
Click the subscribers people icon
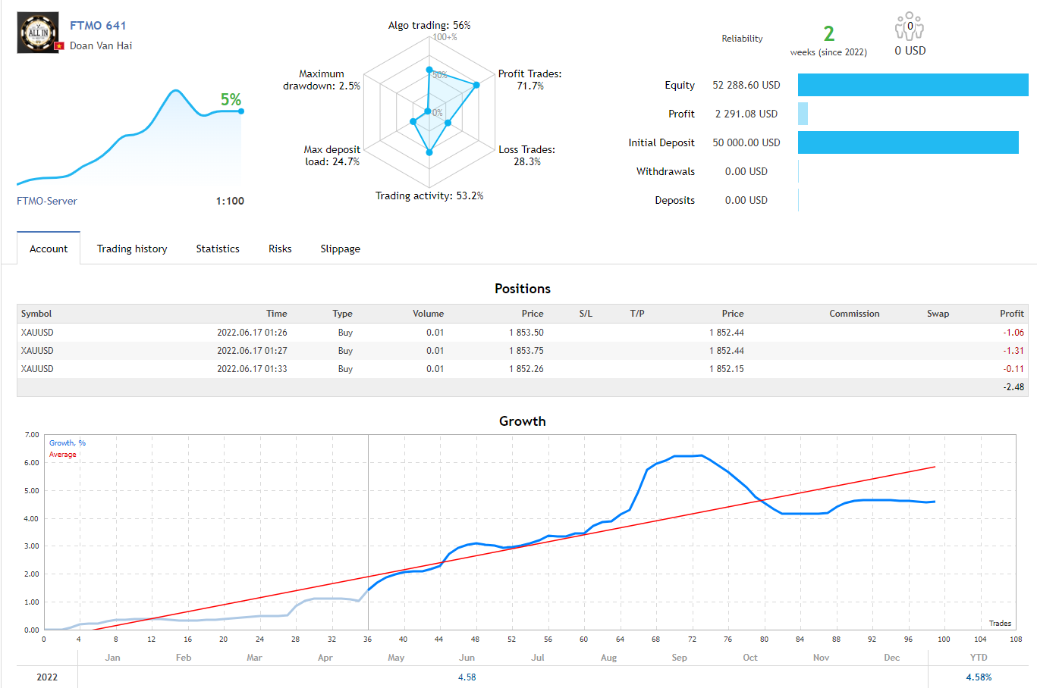pyautogui.click(x=910, y=27)
